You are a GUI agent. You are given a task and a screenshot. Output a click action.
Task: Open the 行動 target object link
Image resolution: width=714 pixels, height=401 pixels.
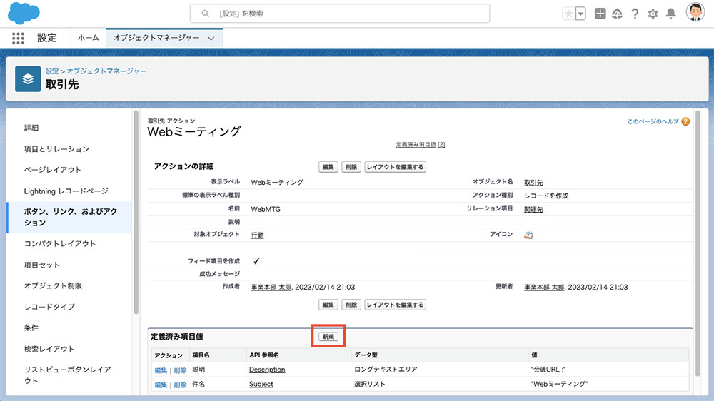click(257, 235)
